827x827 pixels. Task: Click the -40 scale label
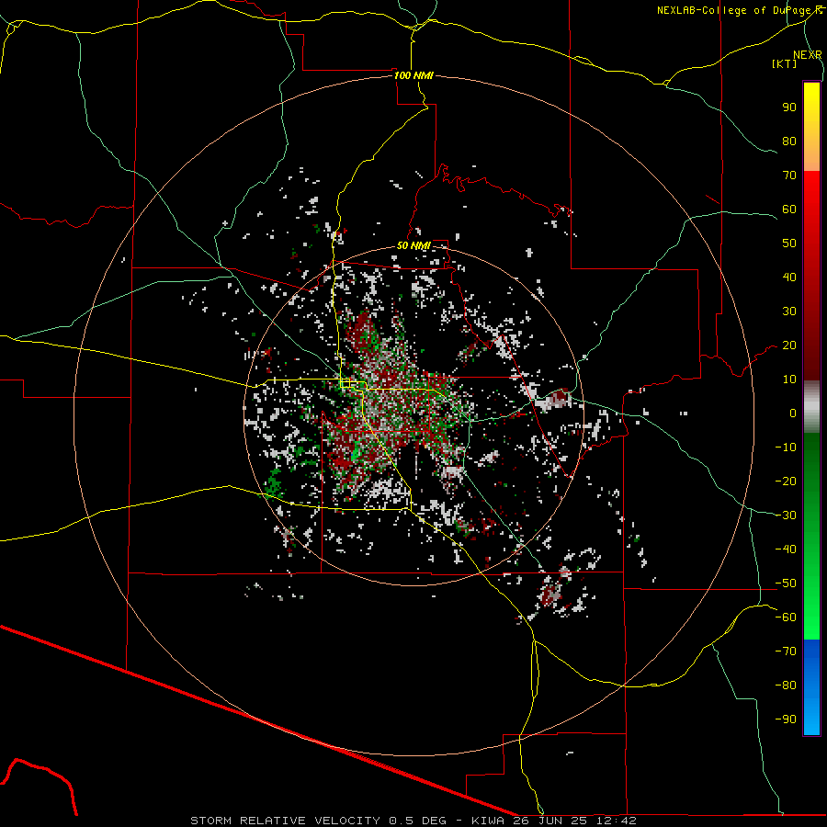click(x=786, y=549)
